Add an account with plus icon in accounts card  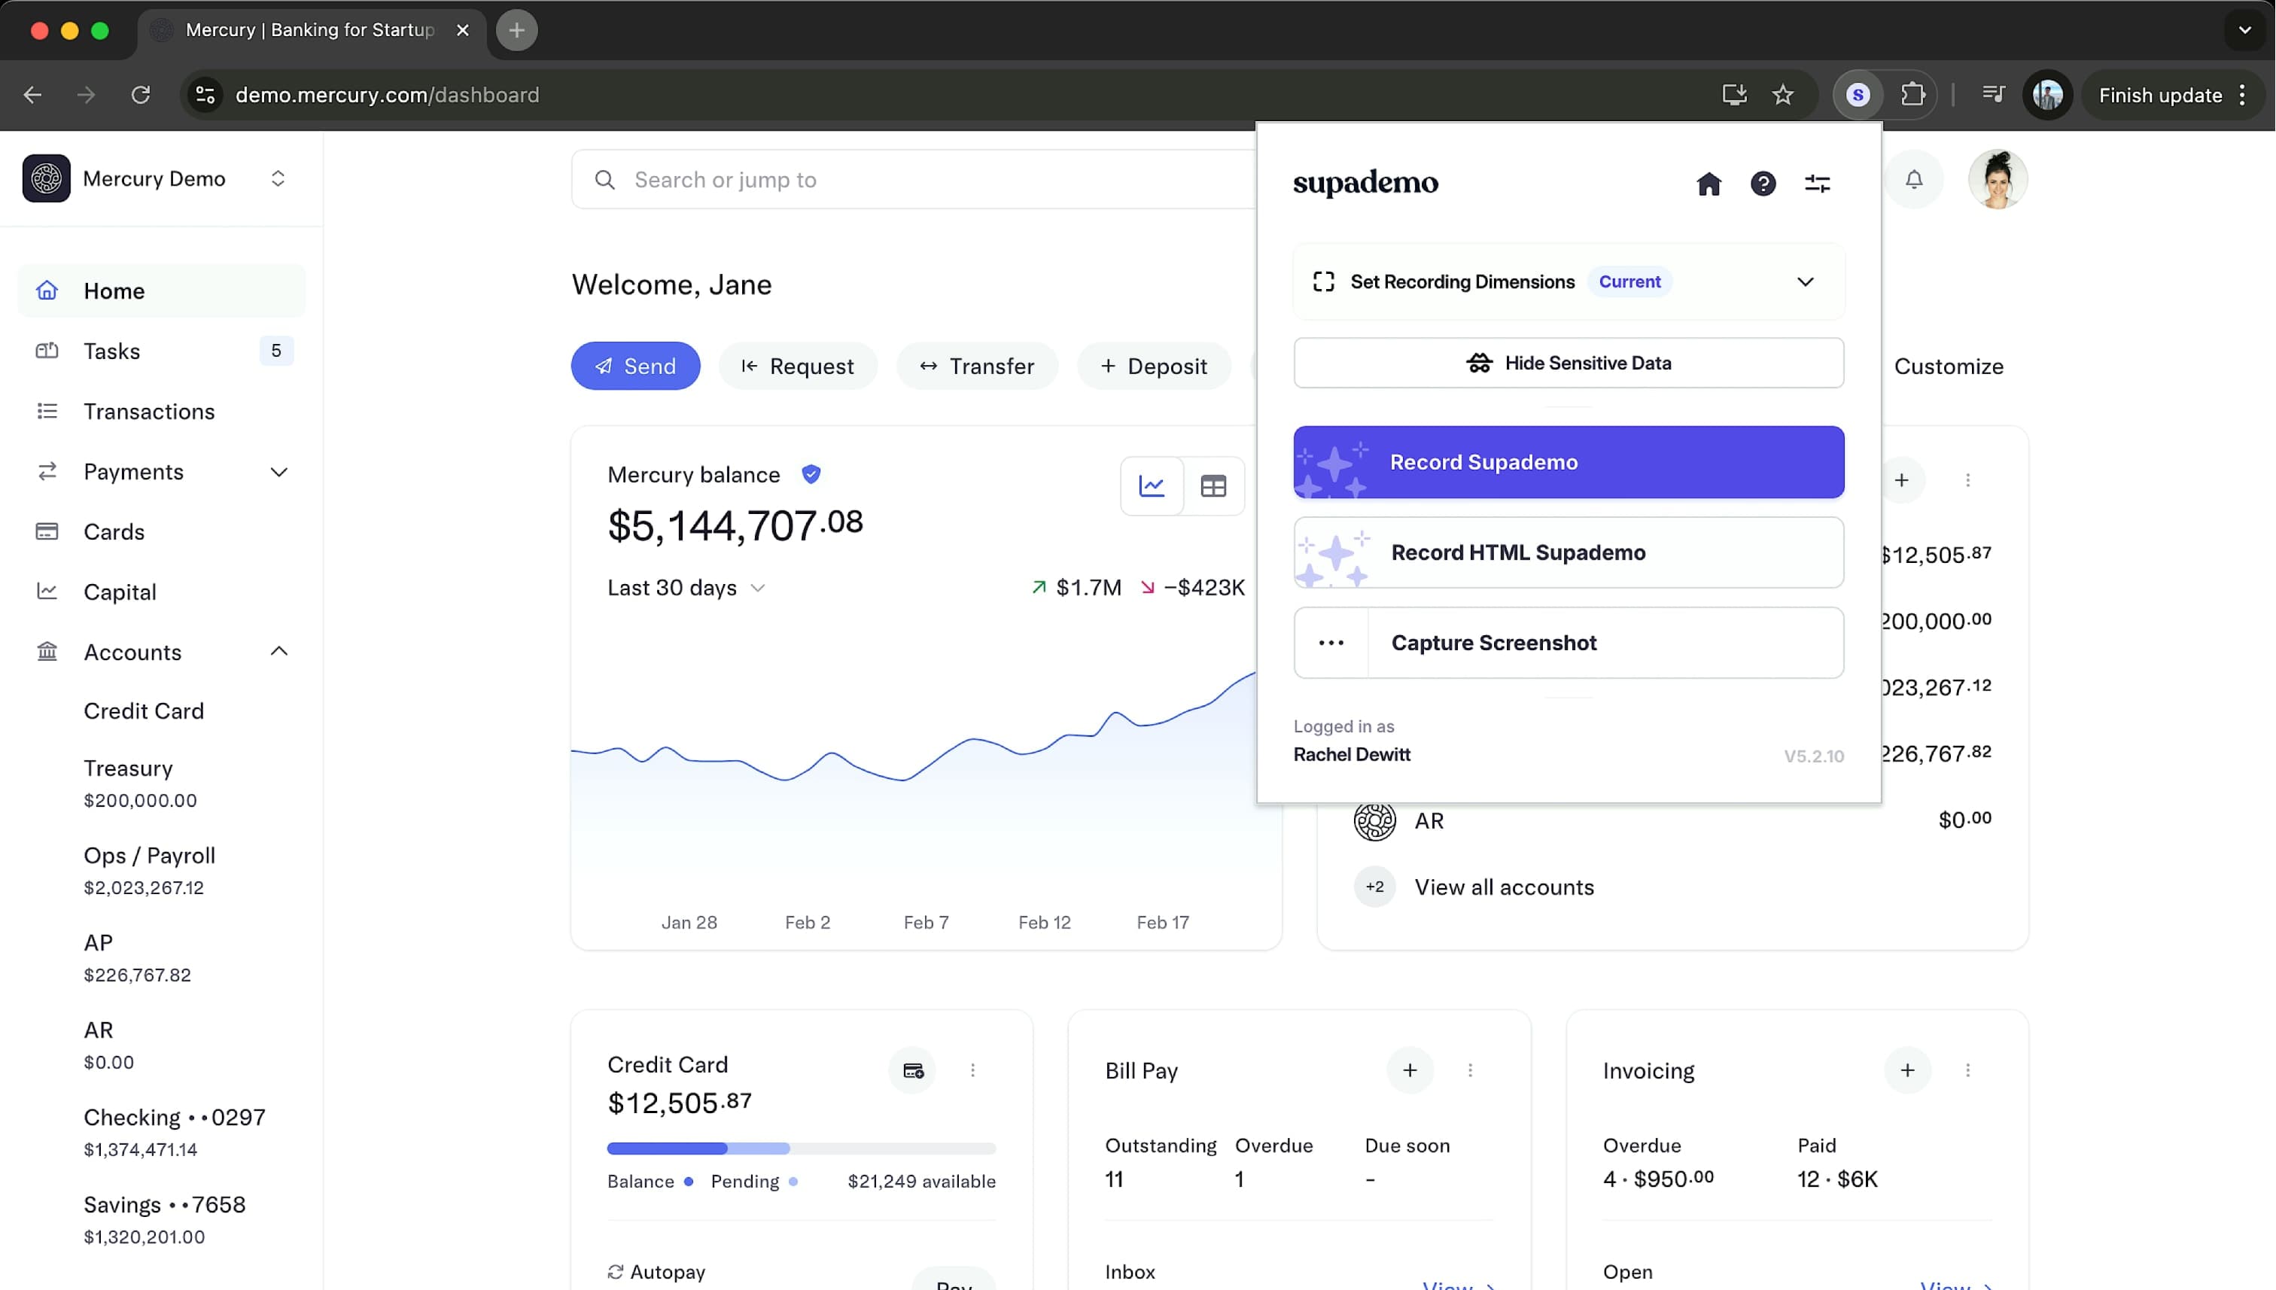[1902, 480]
